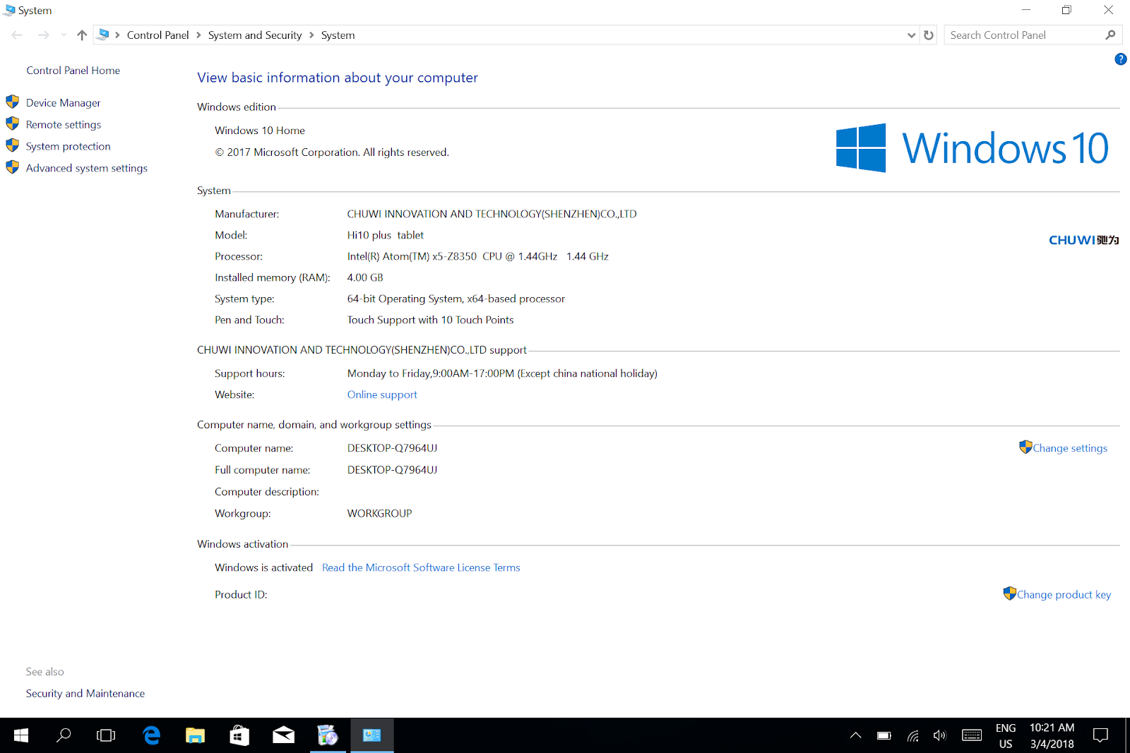Click the Intel Atom x5-Z8350 processor text
Image resolution: width=1130 pixels, height=753 pixels.
click(x=477, y=257)
